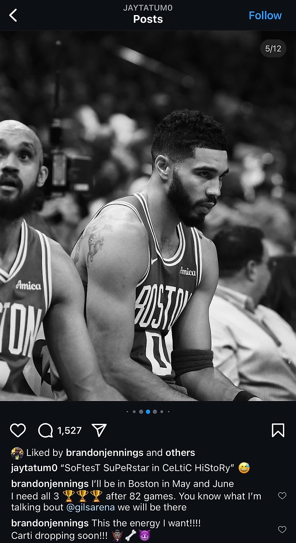
Task: Like the 'This the energy I want' comment
Action: coord(282,529)
